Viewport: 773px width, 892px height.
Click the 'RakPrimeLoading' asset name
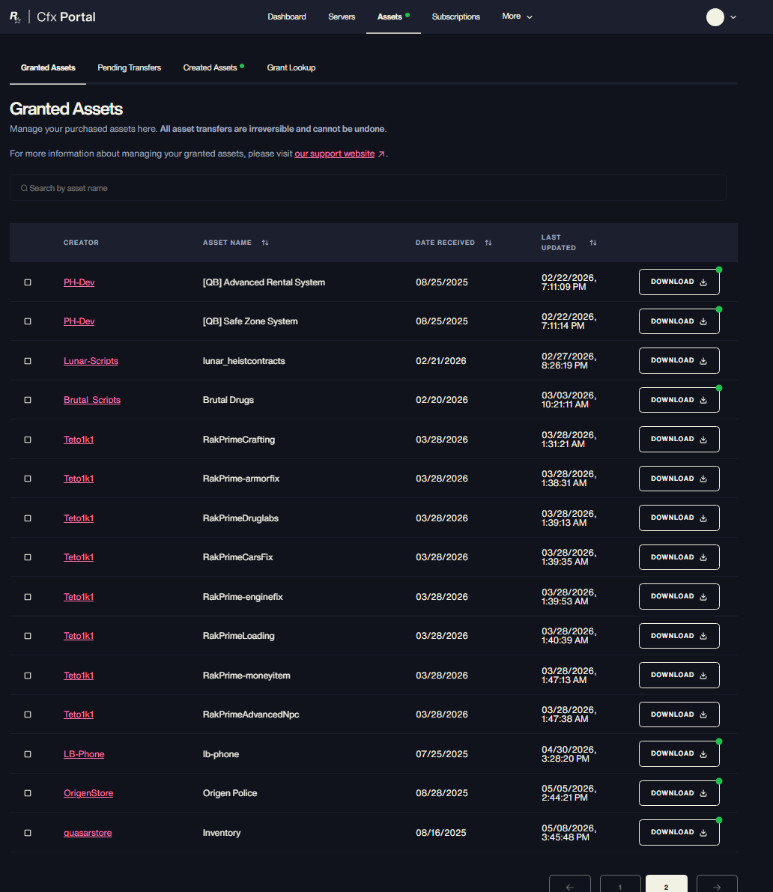(x=238, y=636)
